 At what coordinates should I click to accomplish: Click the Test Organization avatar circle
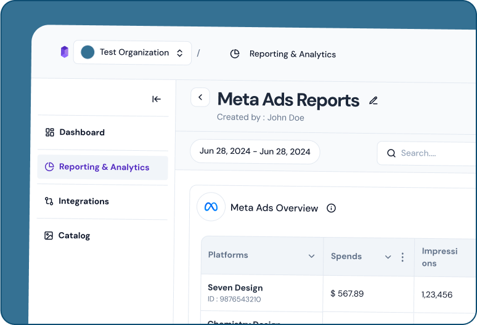[x=88, y=52]
